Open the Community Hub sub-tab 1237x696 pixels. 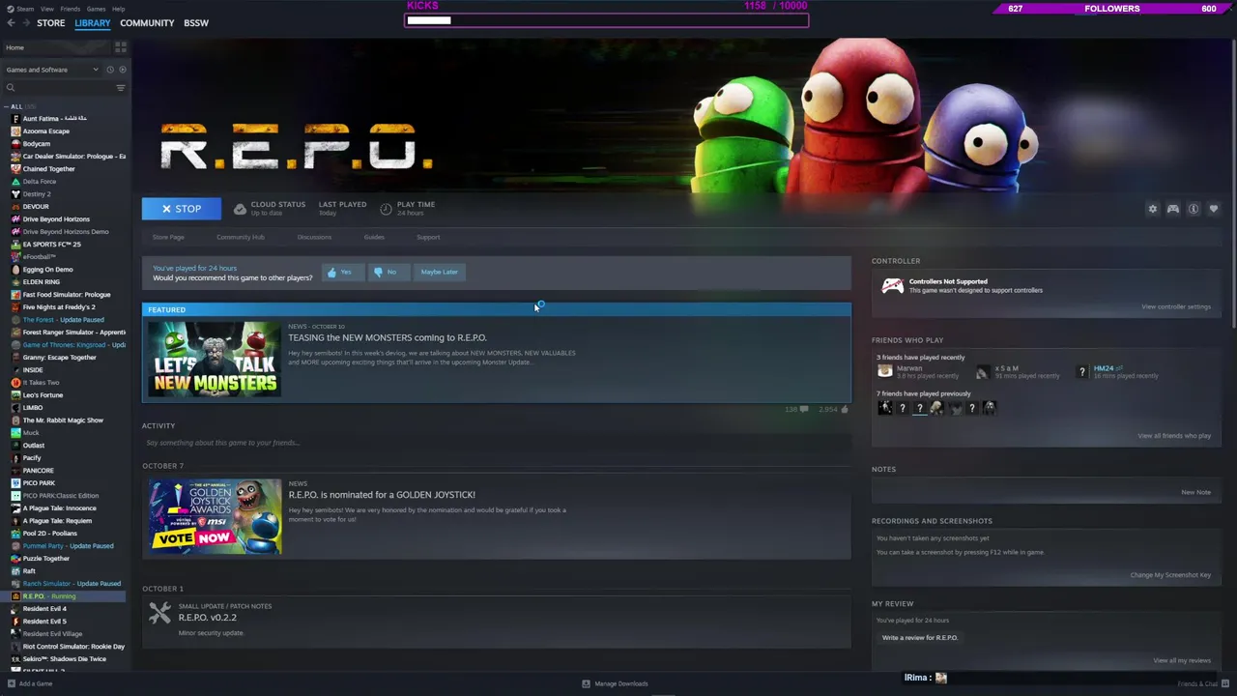tap(241, 237)
